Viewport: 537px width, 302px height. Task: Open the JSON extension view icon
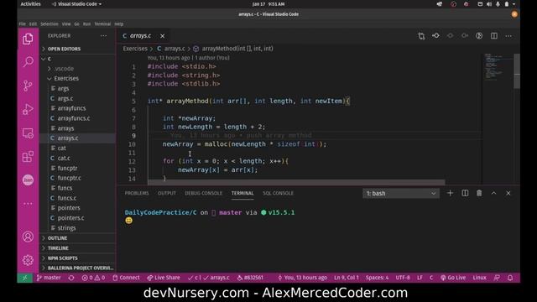coord(28,180)
